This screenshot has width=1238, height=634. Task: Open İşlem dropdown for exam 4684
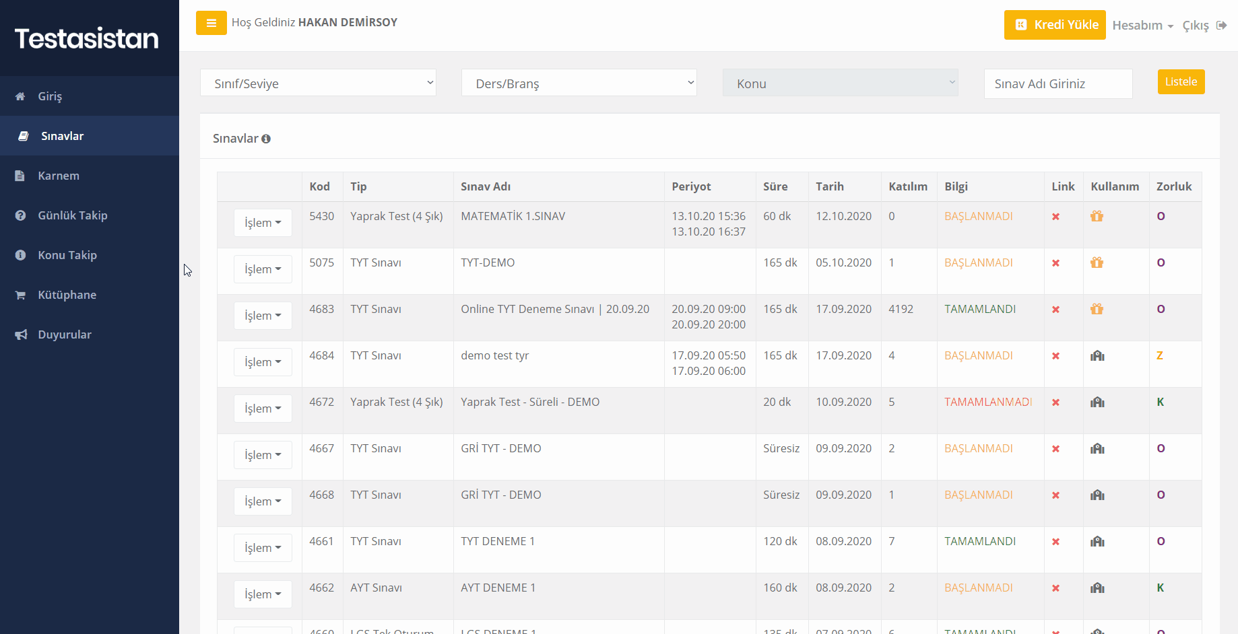(x=263, y=362)
